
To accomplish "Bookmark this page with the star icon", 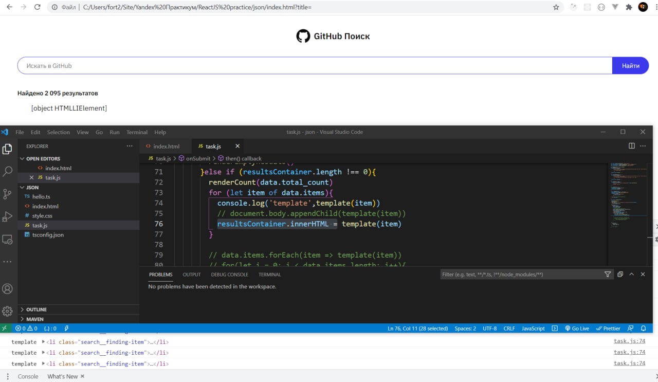I will tap(556, 7).
